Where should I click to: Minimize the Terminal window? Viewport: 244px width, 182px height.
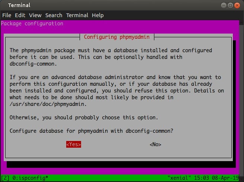(x=224, y=6)
